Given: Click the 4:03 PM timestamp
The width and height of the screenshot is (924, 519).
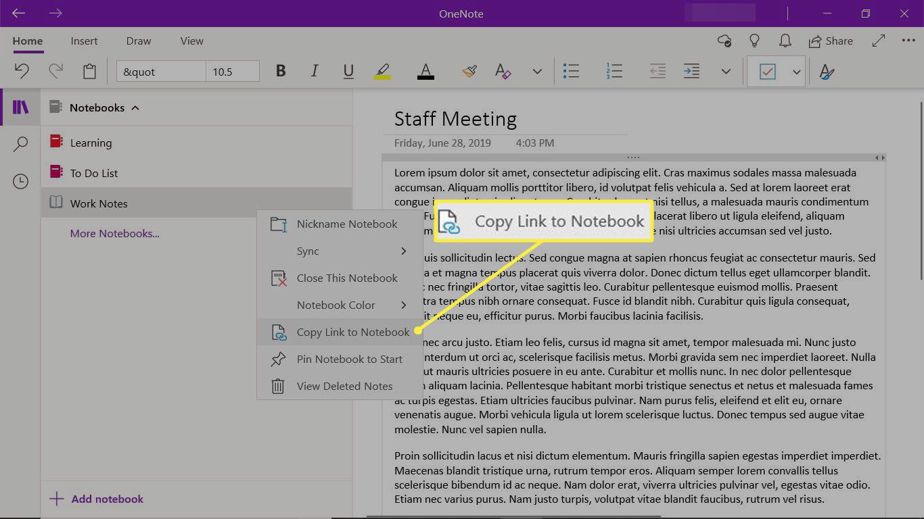Looking at the screenshot, I should coord(534,143).
